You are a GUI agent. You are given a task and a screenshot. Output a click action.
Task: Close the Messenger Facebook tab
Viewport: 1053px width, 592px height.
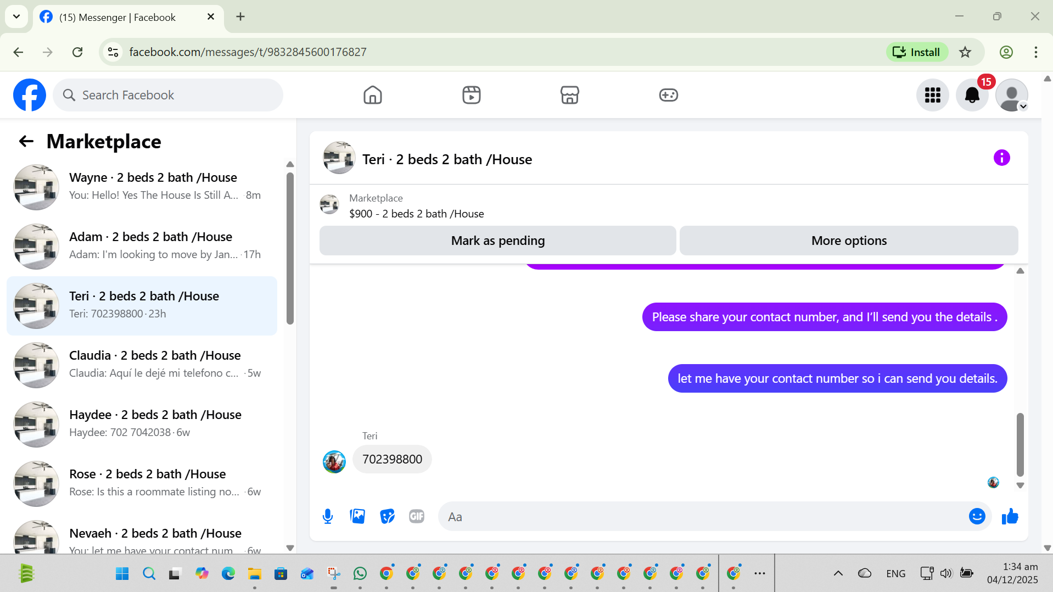[x=211, y=17]
